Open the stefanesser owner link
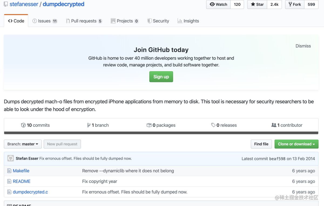The image size is (324, 206). 24,4
